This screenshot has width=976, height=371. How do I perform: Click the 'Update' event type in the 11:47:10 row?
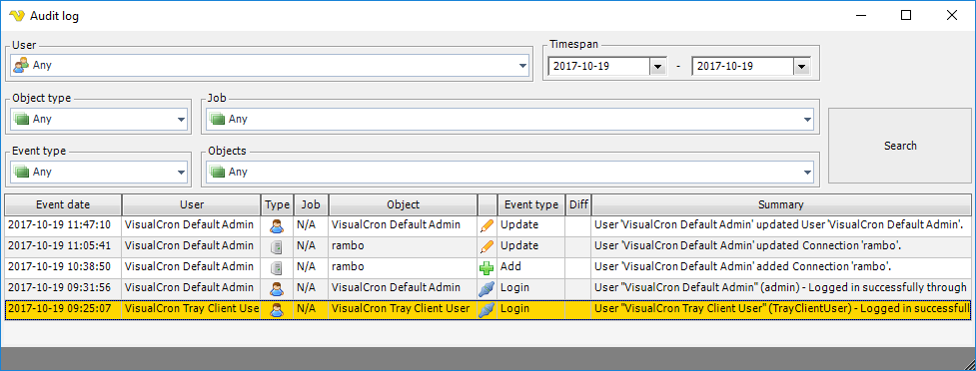pyautogui.click(x=519, y=225)
